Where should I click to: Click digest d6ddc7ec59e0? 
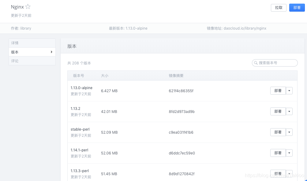click(x=182, y=153)
